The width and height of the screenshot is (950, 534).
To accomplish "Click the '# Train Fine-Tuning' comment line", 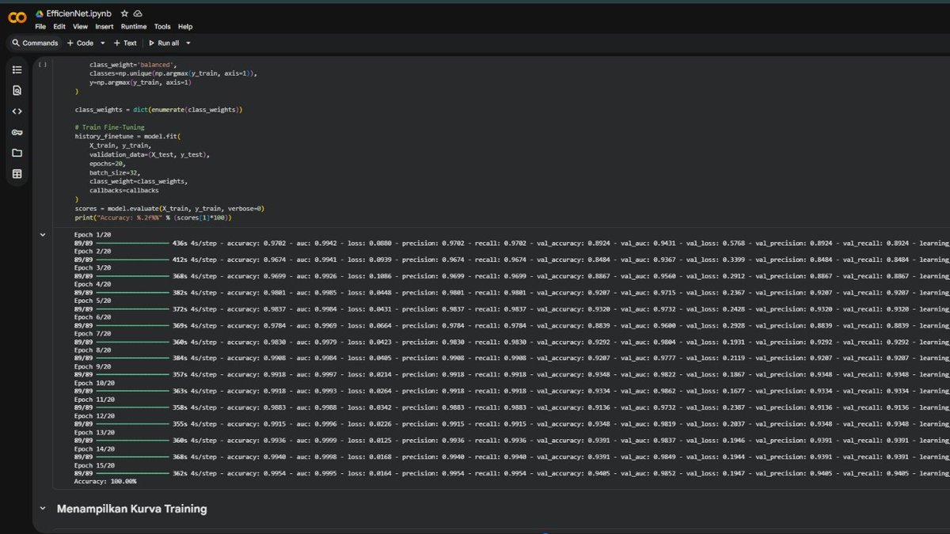I will (x=108, y=127).
